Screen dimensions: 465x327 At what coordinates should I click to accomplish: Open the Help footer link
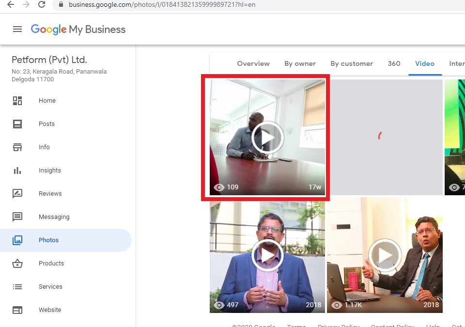tap(433, 325)
